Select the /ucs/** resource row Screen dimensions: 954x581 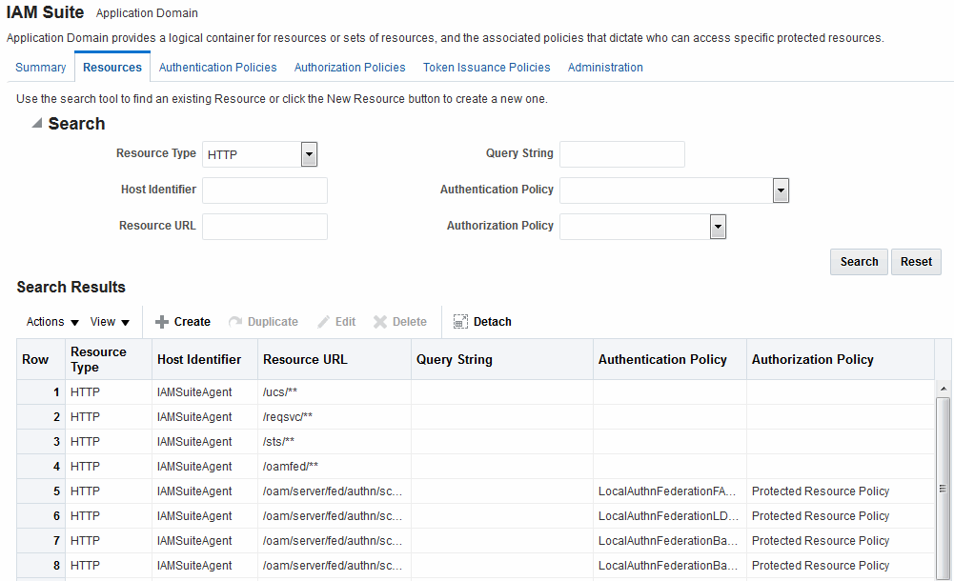pos(476,392)
